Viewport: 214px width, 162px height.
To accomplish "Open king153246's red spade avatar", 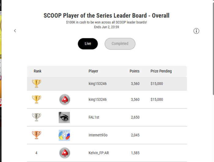I will 65,99.
